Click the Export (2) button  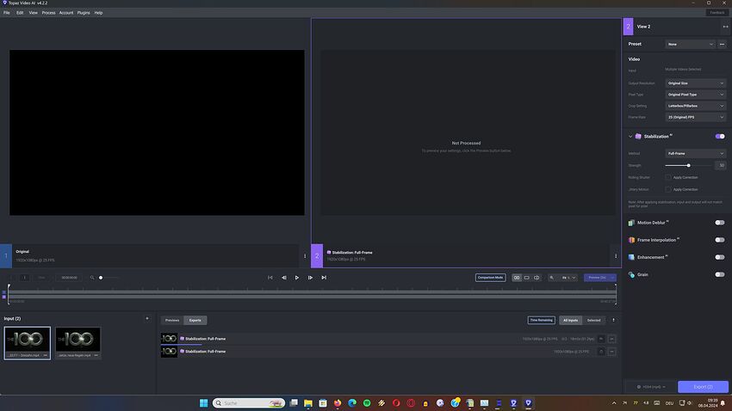click(x=703, y=387)
